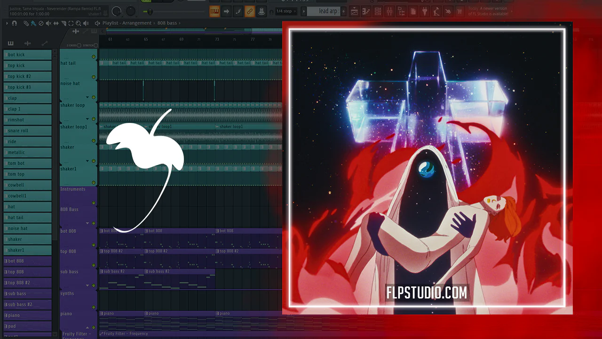Toggle the STRETCH checkbox
602x339 pixels.
click(96, 45)
